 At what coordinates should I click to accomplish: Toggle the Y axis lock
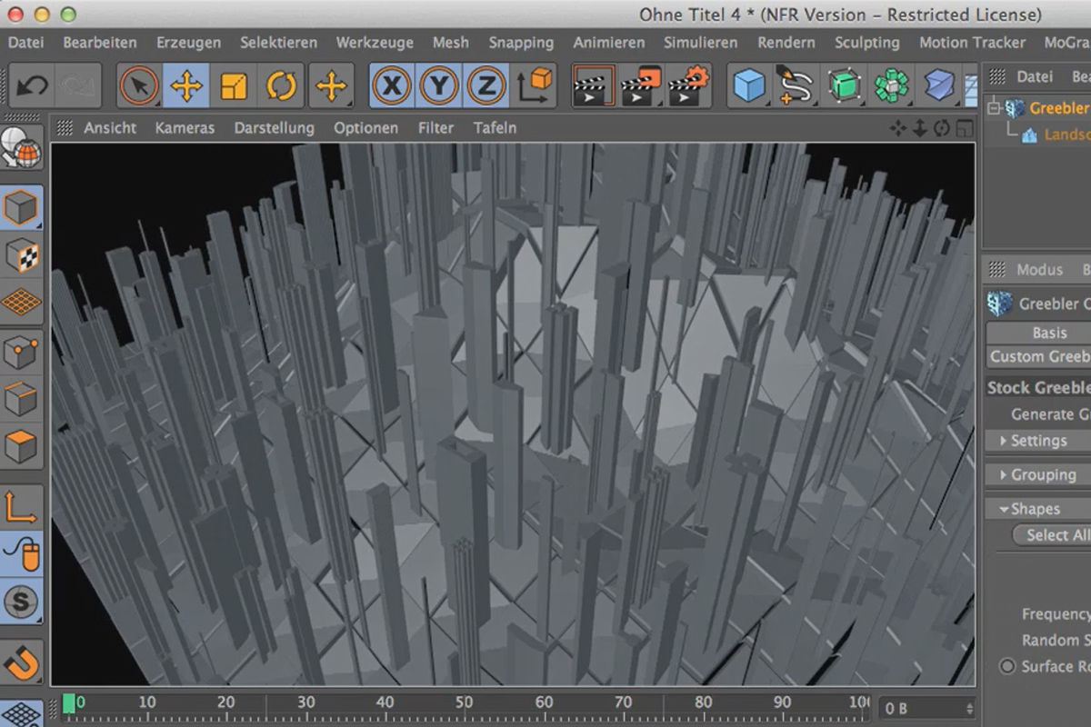click(x=439, y=86)
